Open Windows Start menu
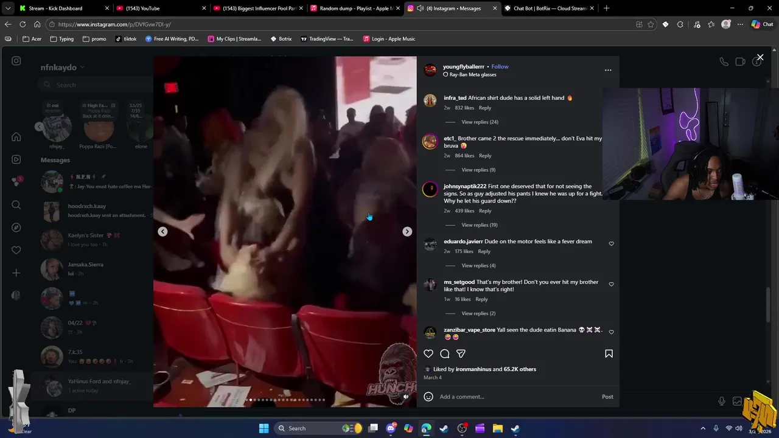 coord(264,428)
